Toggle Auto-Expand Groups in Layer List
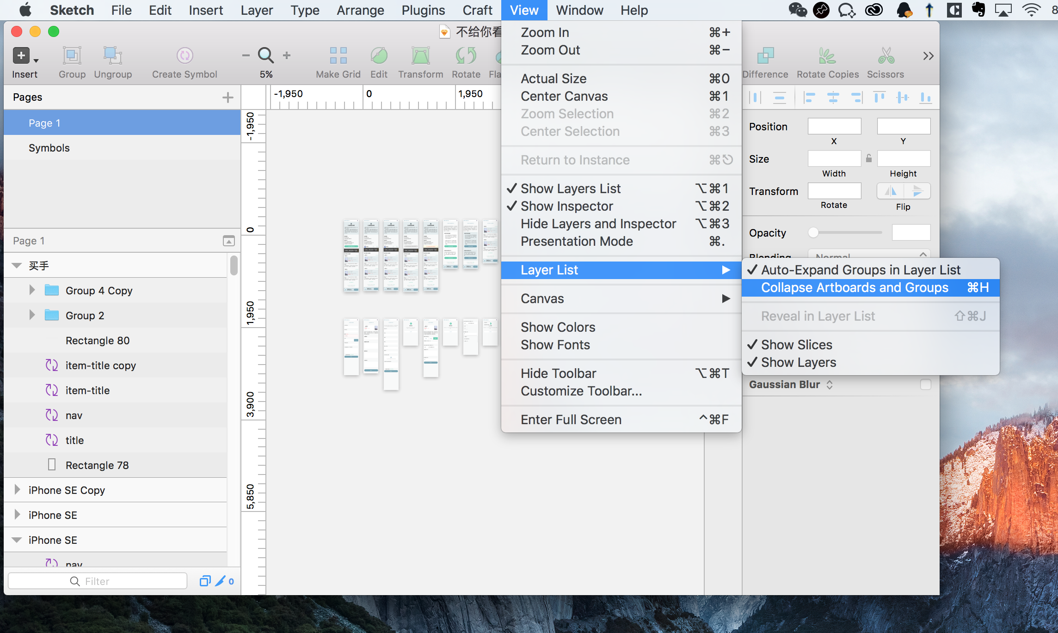The image size is (1058, 633). (x=860, y=270)
